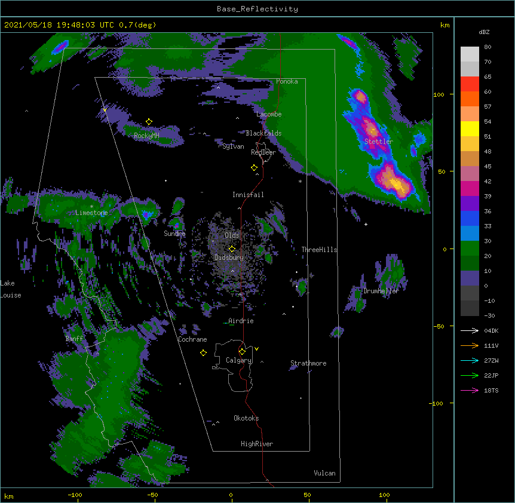Click the Banff label
Image resolution: width=515 pixels, height=503 pixels.
pyautogui.click(x=74, y=339)
